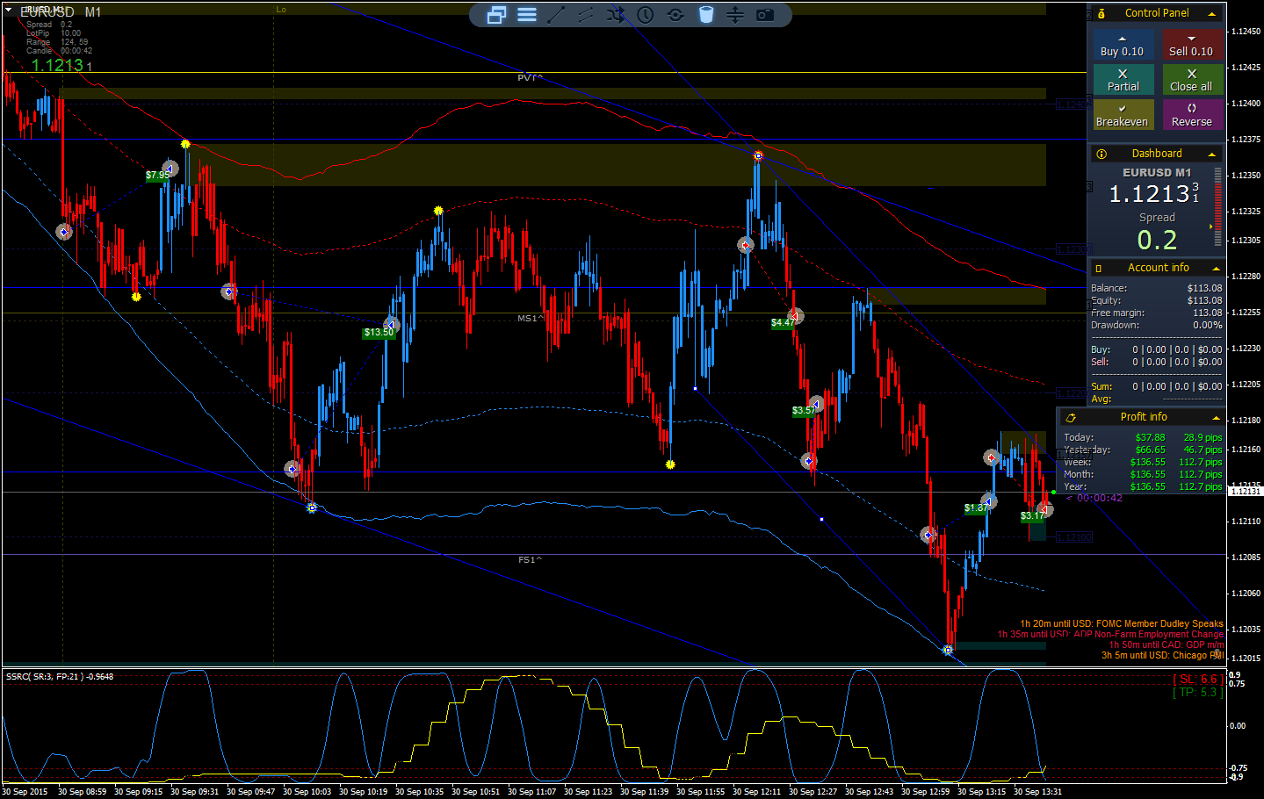Click the $4.47 trade profit label
The width and height of the screenshot is (1264, 799).
782,323
